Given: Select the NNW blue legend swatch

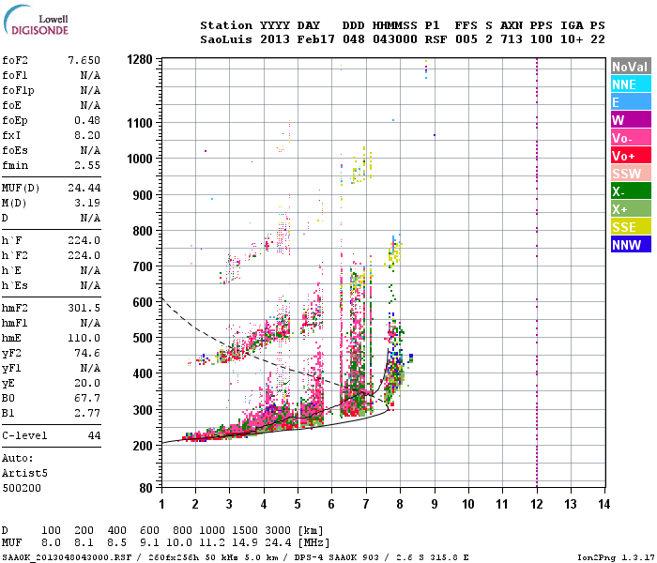Looking at the screenshot, I should click(x=631, y=245).
